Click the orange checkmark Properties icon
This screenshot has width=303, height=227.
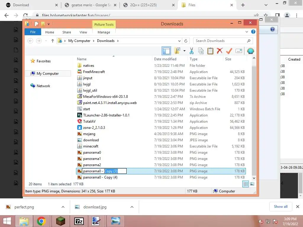tap(229, 51)
